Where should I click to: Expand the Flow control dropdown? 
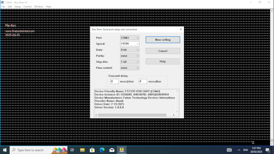(130, 68)
